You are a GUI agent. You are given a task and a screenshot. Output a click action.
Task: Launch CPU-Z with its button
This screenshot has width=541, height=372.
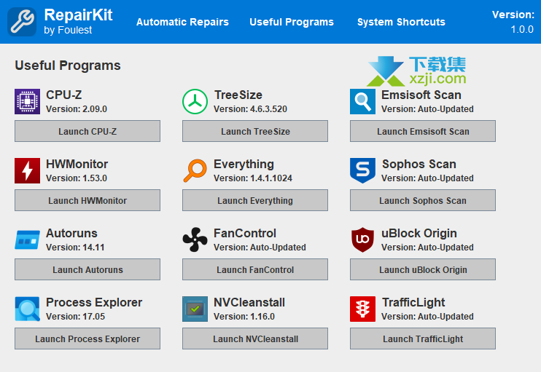point(87,131)
